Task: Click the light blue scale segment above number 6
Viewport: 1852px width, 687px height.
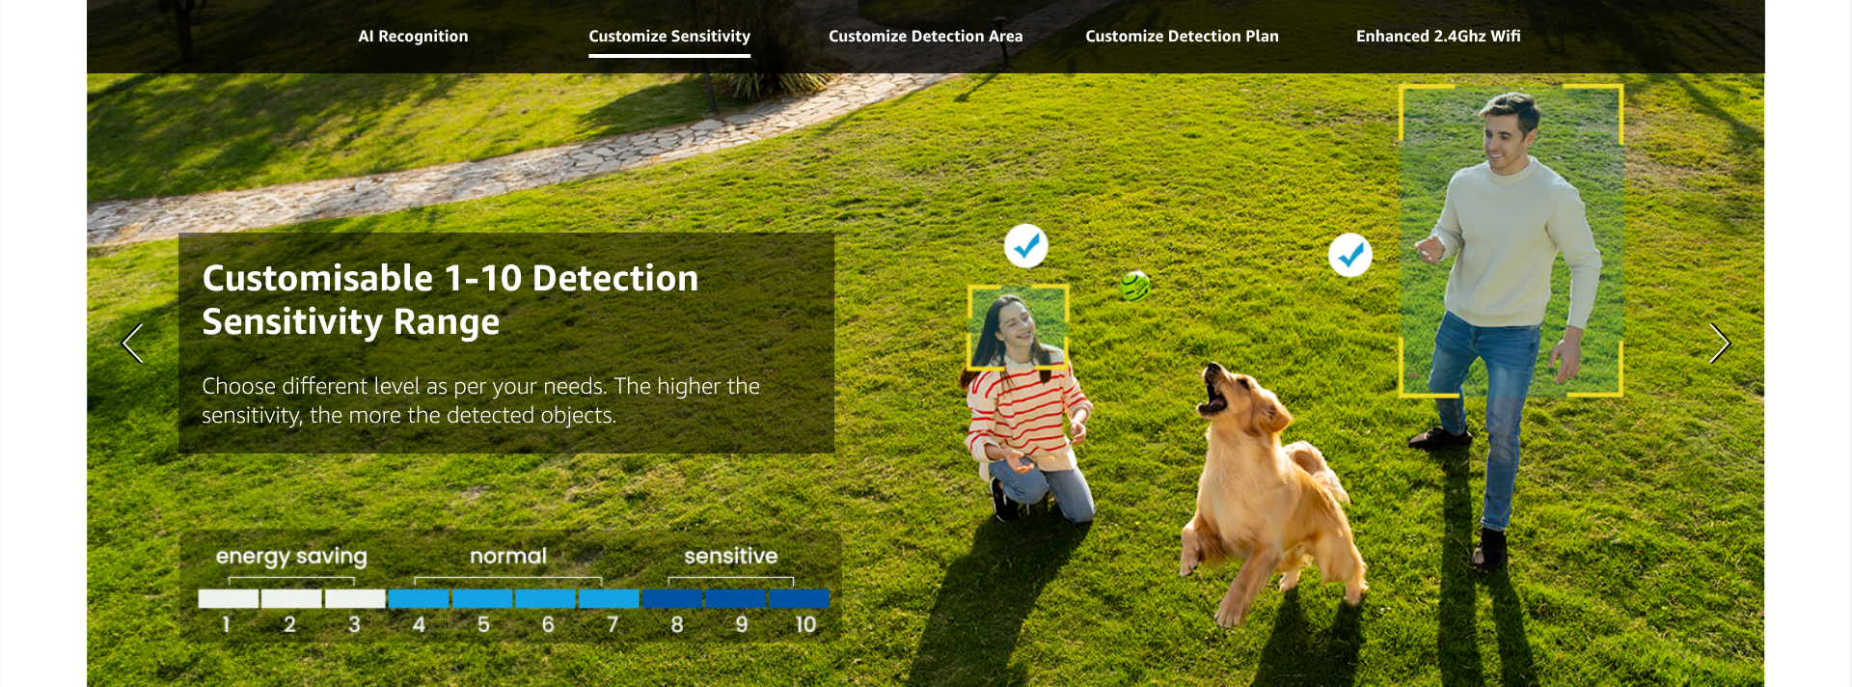Action: pyautogui.click(x=545, y=598)
